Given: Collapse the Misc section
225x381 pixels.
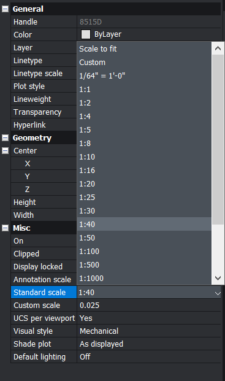Looking at the screenshot, I should [x=5, y=228].
